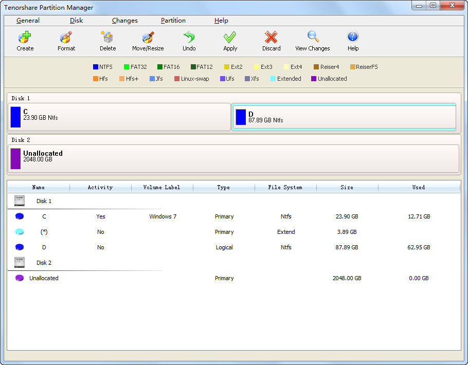
Task: Sort by the Size column header
Action: click(x=347, y=187)
